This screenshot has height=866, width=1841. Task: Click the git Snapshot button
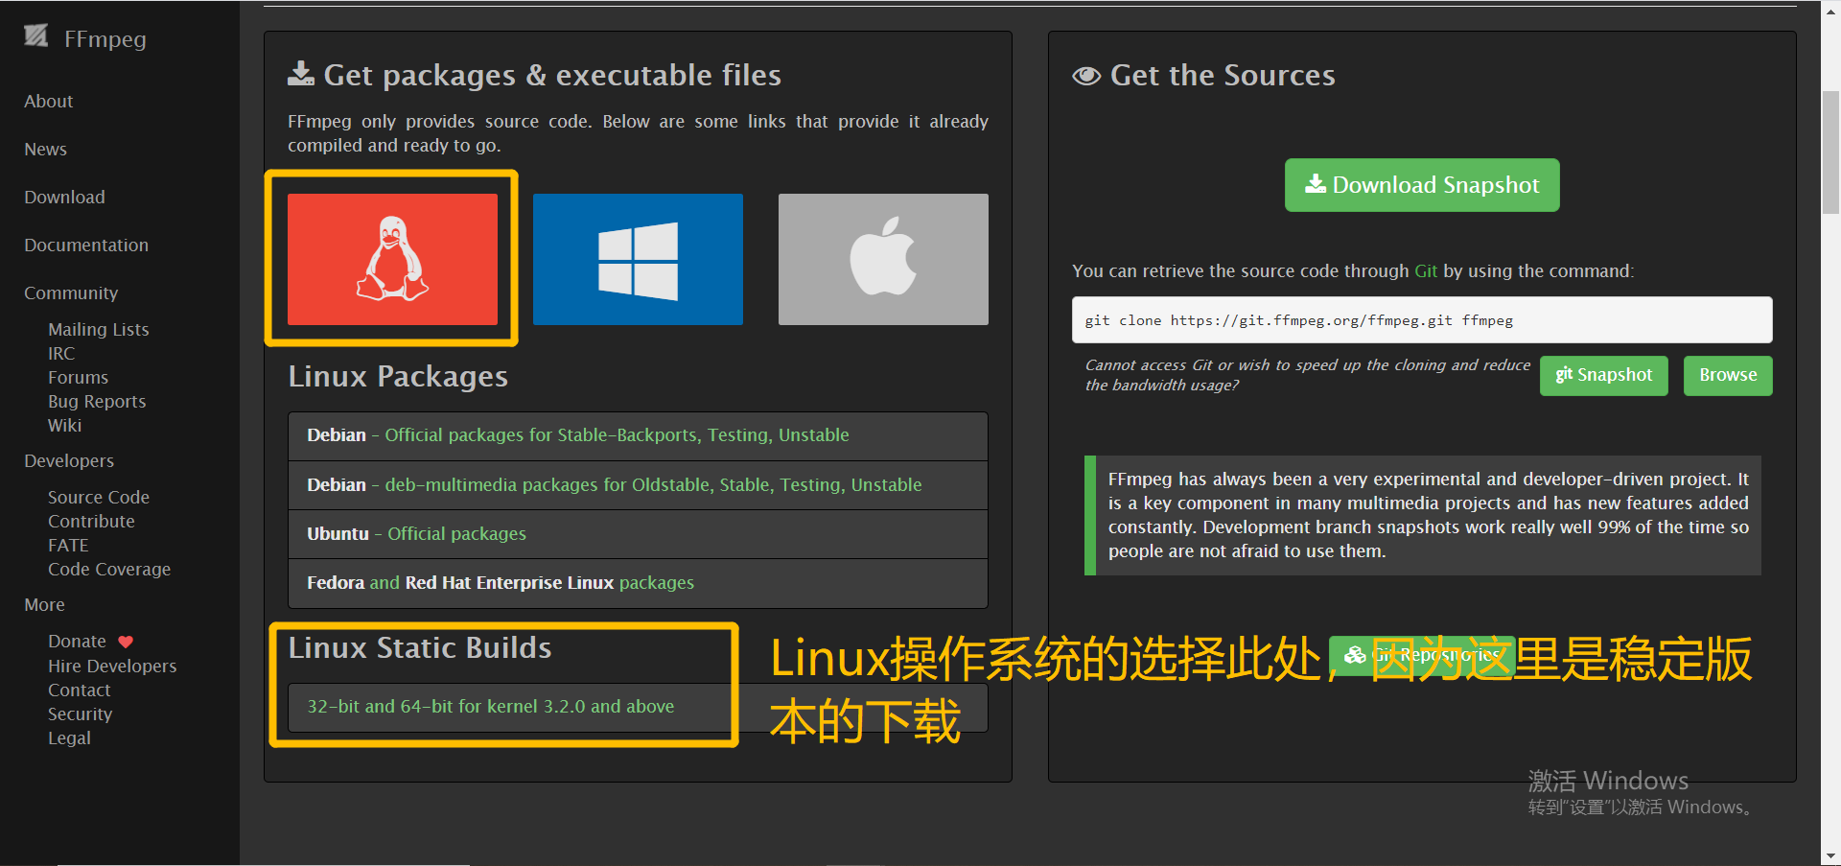coord(1603,375)
